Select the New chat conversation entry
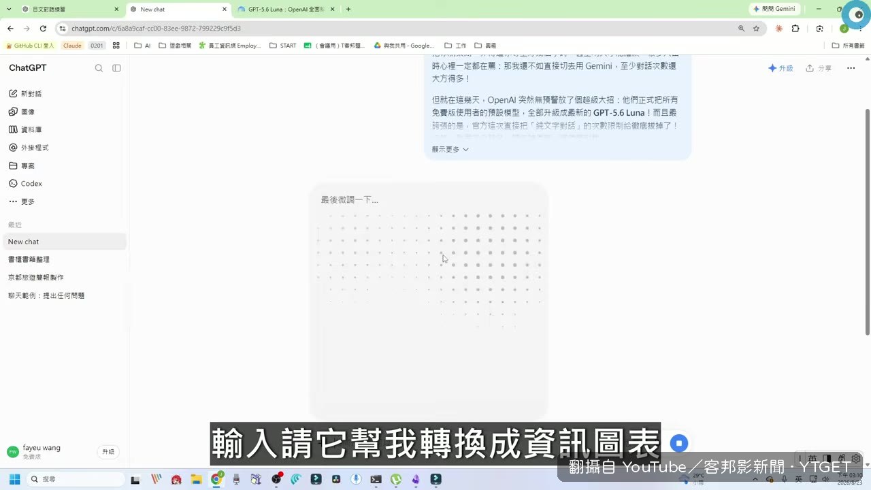This screenshot has height=490, width=871. (64, 242)
